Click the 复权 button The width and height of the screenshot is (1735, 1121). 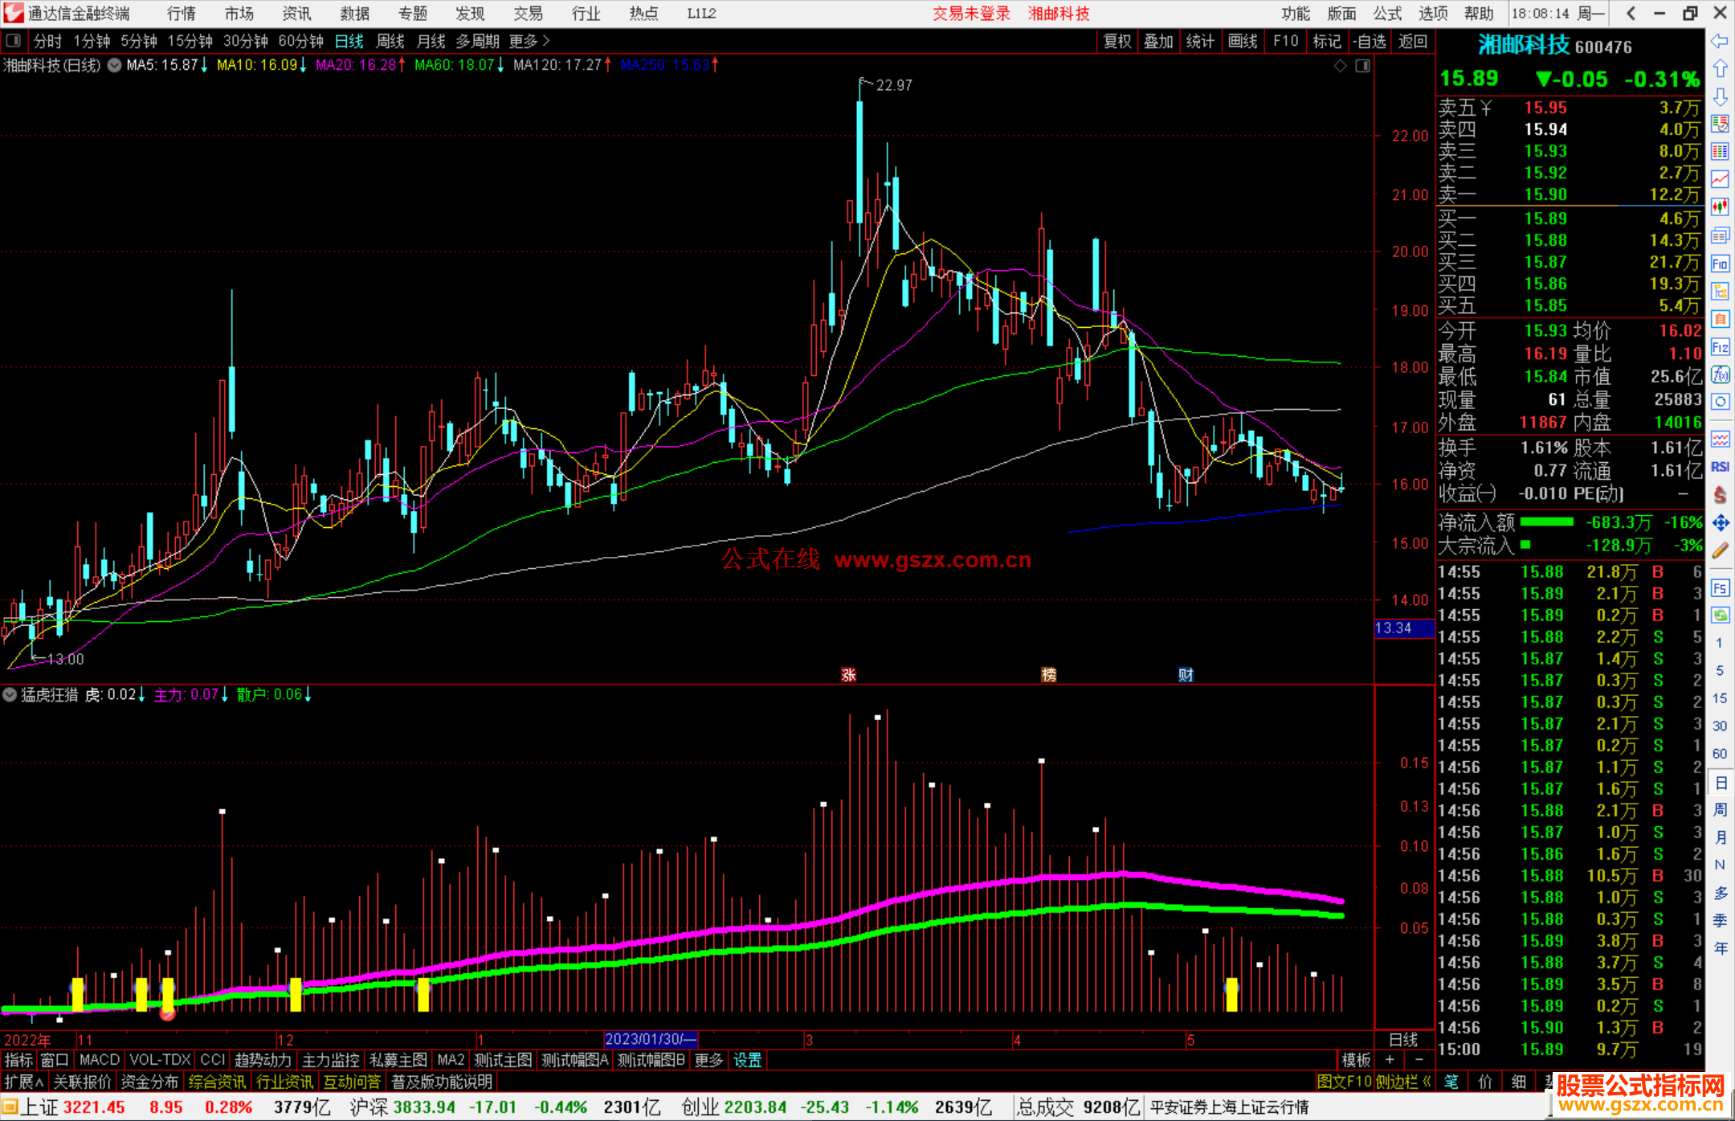pyautogui.click(x=1117, y=40)
